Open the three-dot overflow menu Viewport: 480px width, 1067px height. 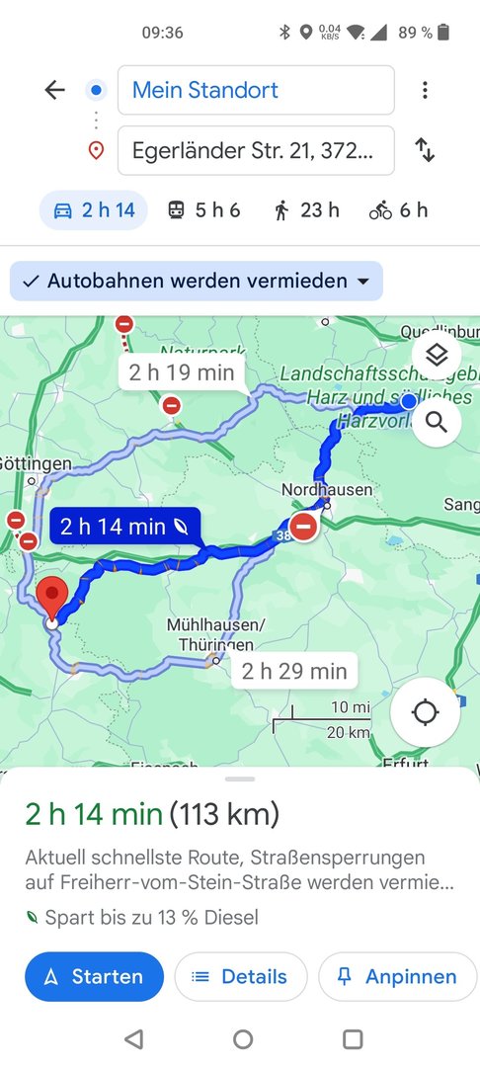coord(425,90)
